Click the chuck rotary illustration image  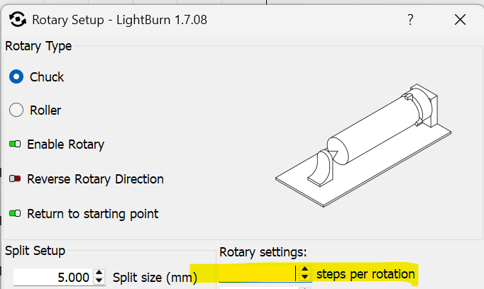[363, 145]
